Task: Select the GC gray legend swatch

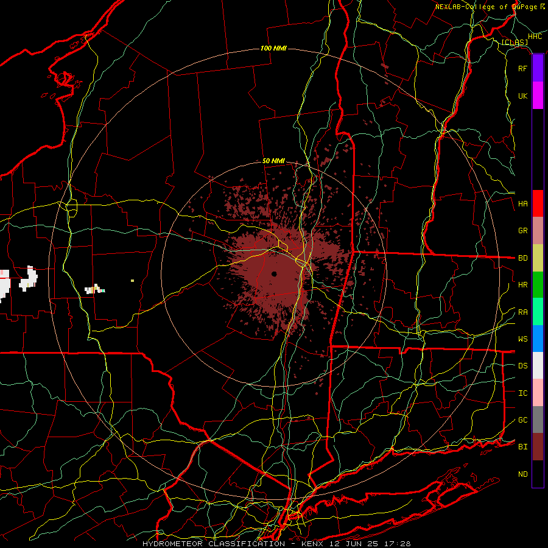Action: click(538, 420)
